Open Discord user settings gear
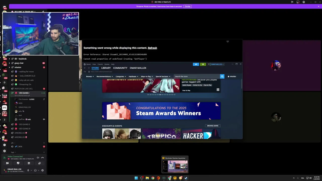Screen dimensions: 322x181 pos(43,170)
